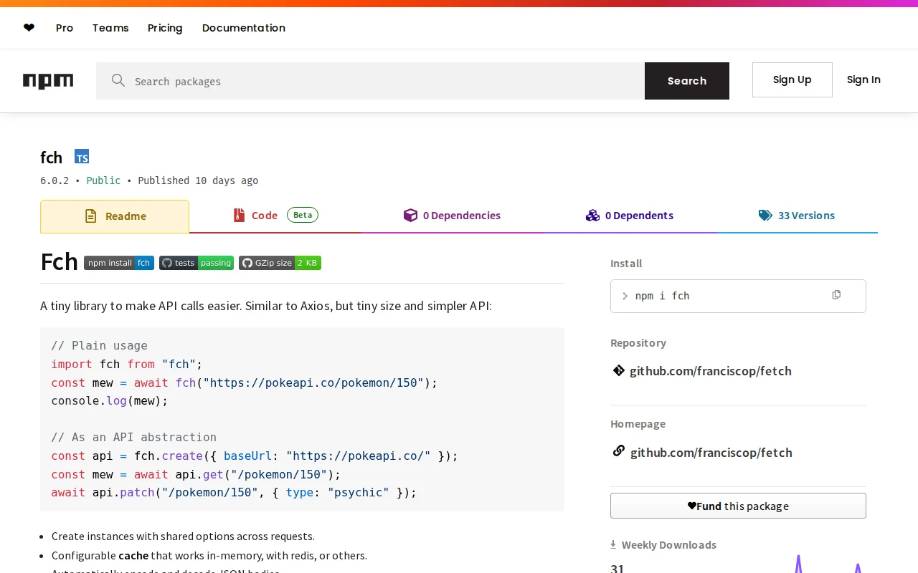Click the Fund this package button
The width and height of the screenshot is (918, 573).
738,506
